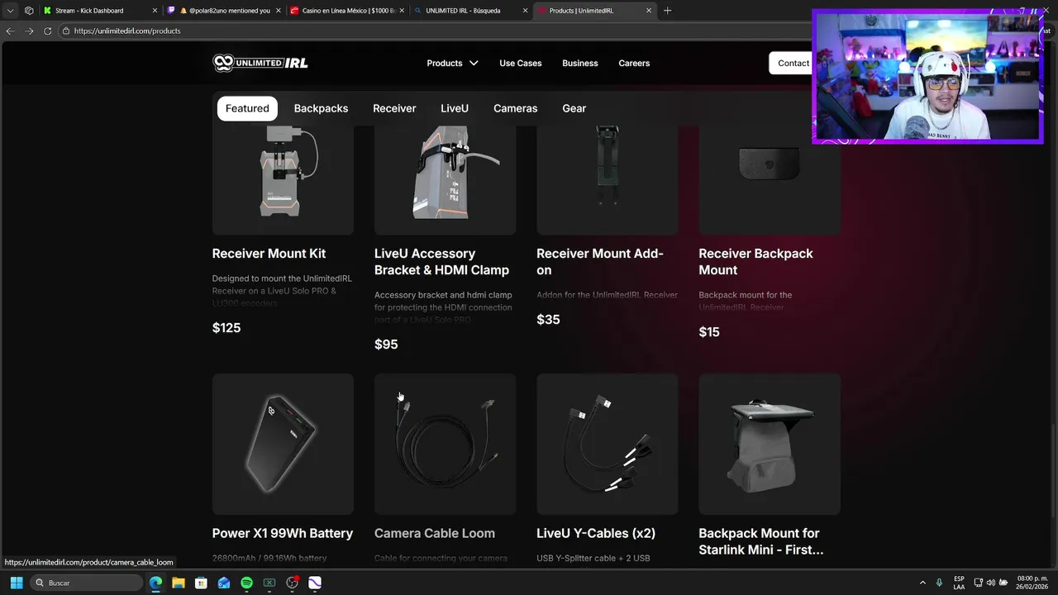The width and height of the screenshot is (1058, 595).
Task: Open Receiver Mount Add-on product image
Action: pyautogui.click(x=608, y=179)
